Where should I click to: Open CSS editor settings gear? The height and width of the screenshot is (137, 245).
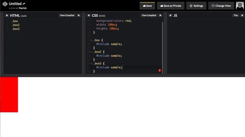click(x=89, y=15)
